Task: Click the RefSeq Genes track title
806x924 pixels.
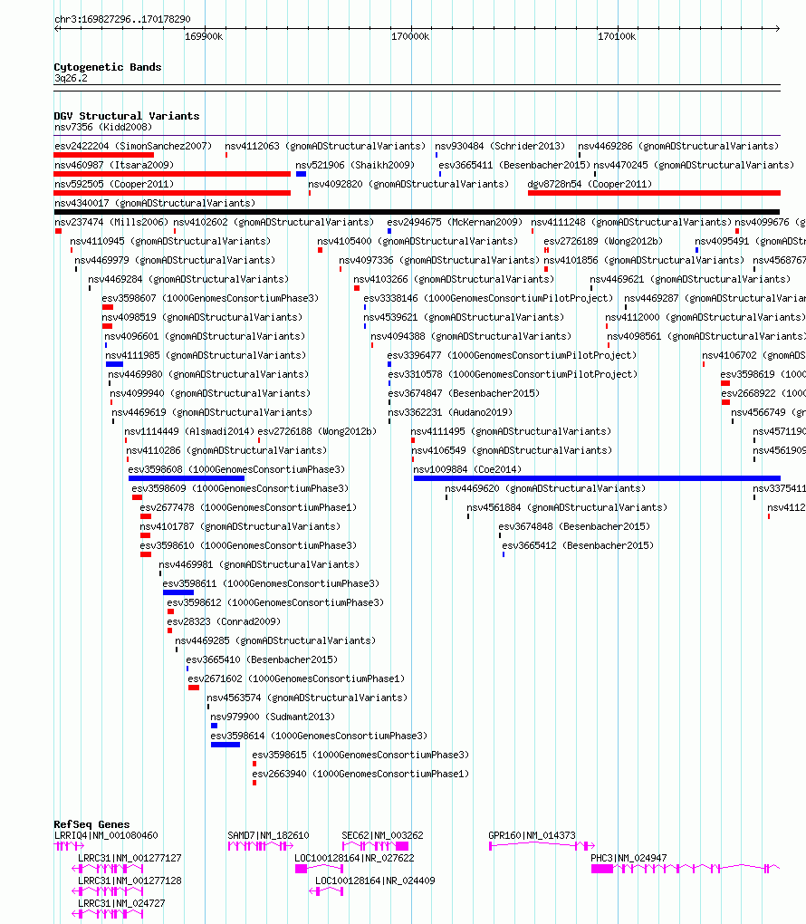Action: pyautogui.click(x=91, y=824)
